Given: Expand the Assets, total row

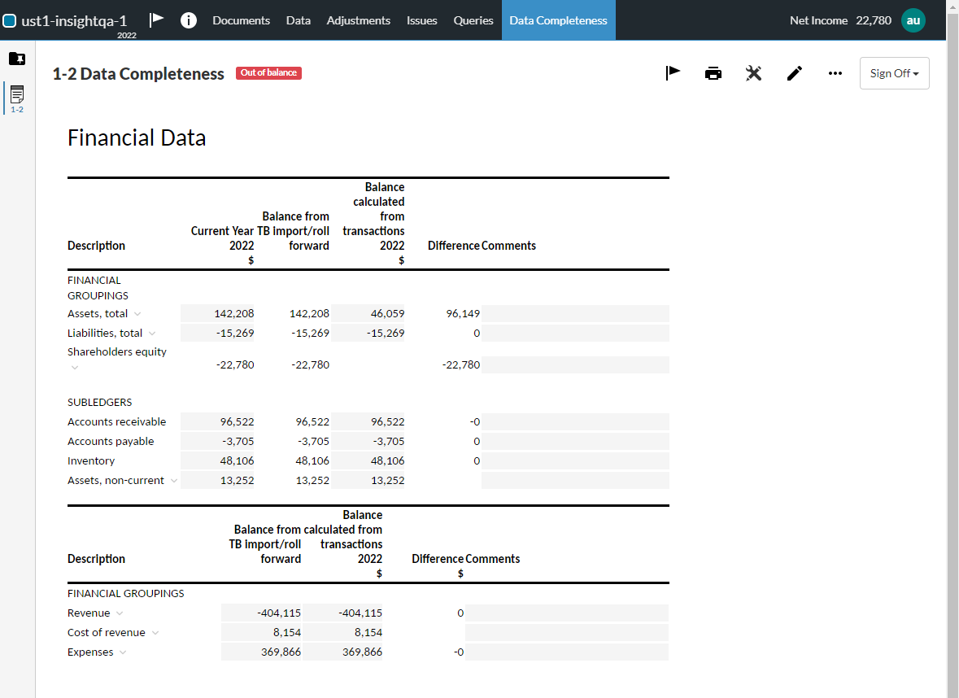Looking at the screenshot, I should (x=137, y=314).
